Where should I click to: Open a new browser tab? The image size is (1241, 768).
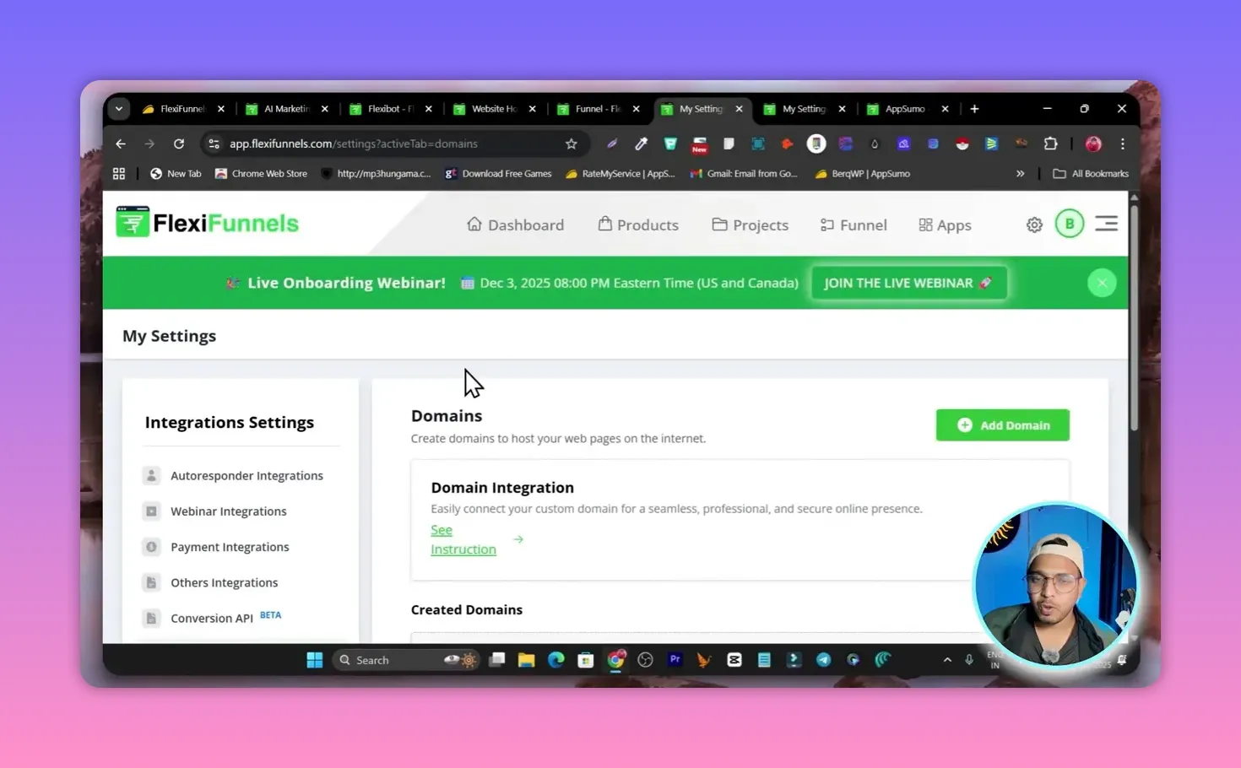click(x=974, y=109)
